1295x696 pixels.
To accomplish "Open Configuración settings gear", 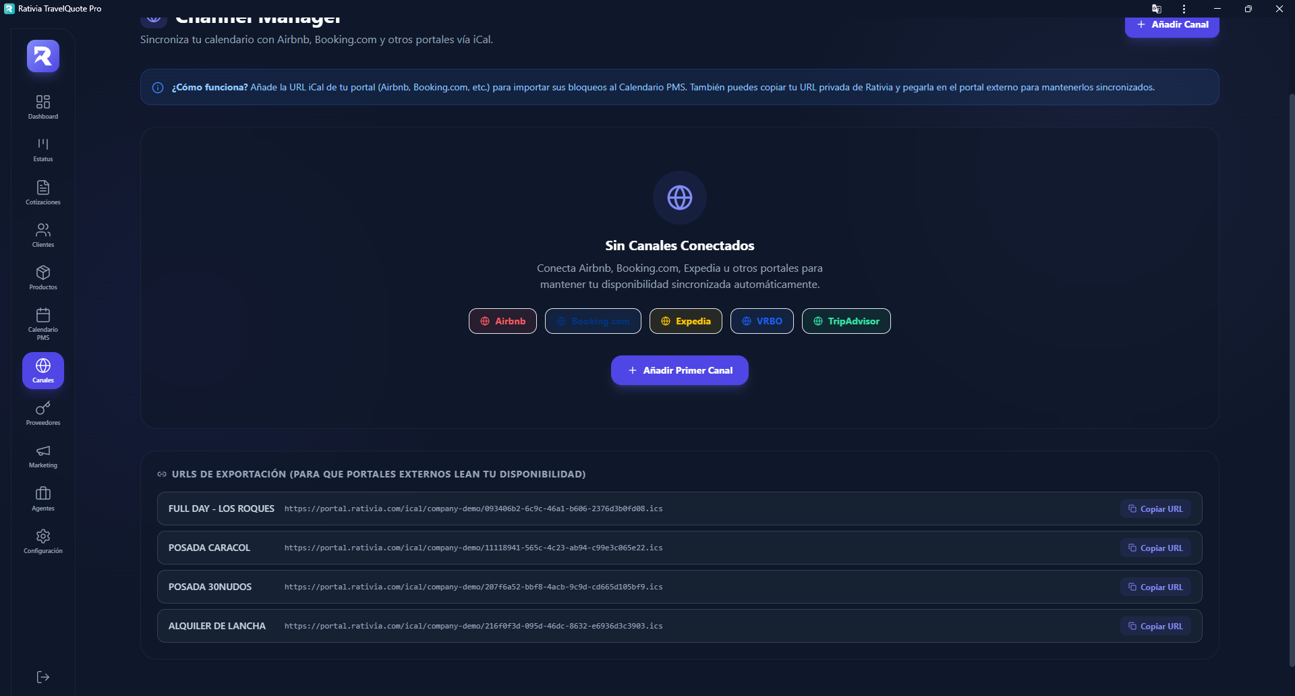I will (x=43, y=541).
